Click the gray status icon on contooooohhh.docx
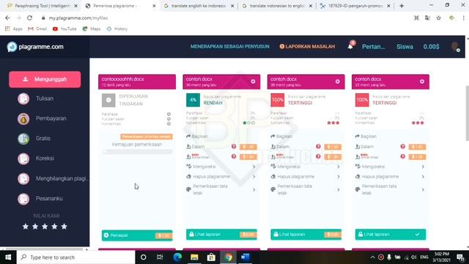This screenshot has height=264, width=469. (x=108, y=100)
